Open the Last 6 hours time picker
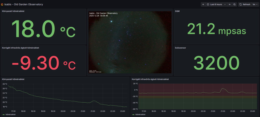This screenshot has width=260, height=117. 216,5
